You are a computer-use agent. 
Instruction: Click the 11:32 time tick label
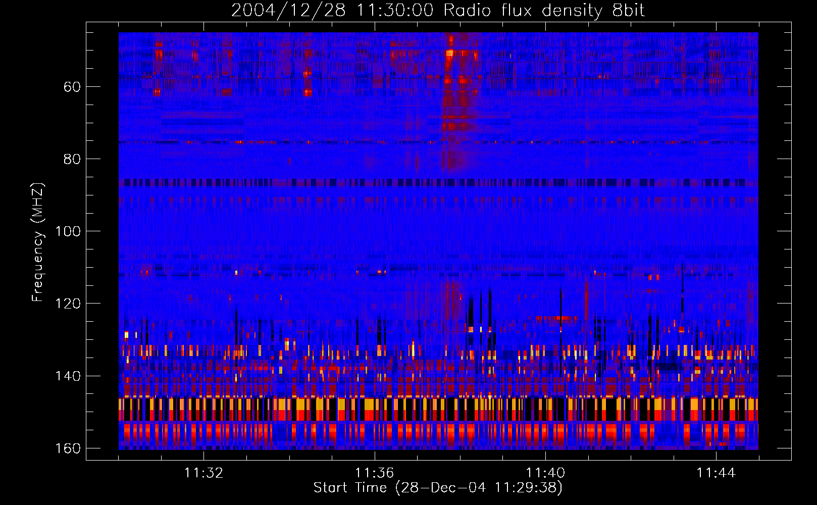(x=203, y=473)
